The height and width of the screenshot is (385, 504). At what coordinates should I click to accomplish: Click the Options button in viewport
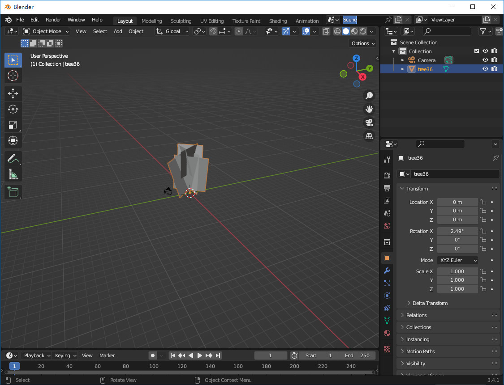pos(362,43)
